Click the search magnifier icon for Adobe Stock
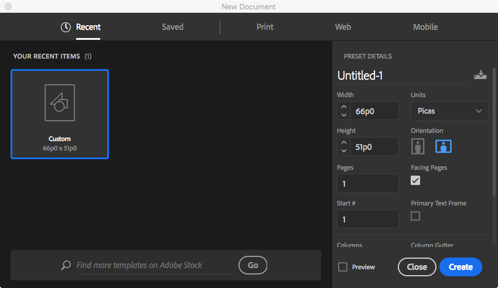 click(x=66, y=265)
